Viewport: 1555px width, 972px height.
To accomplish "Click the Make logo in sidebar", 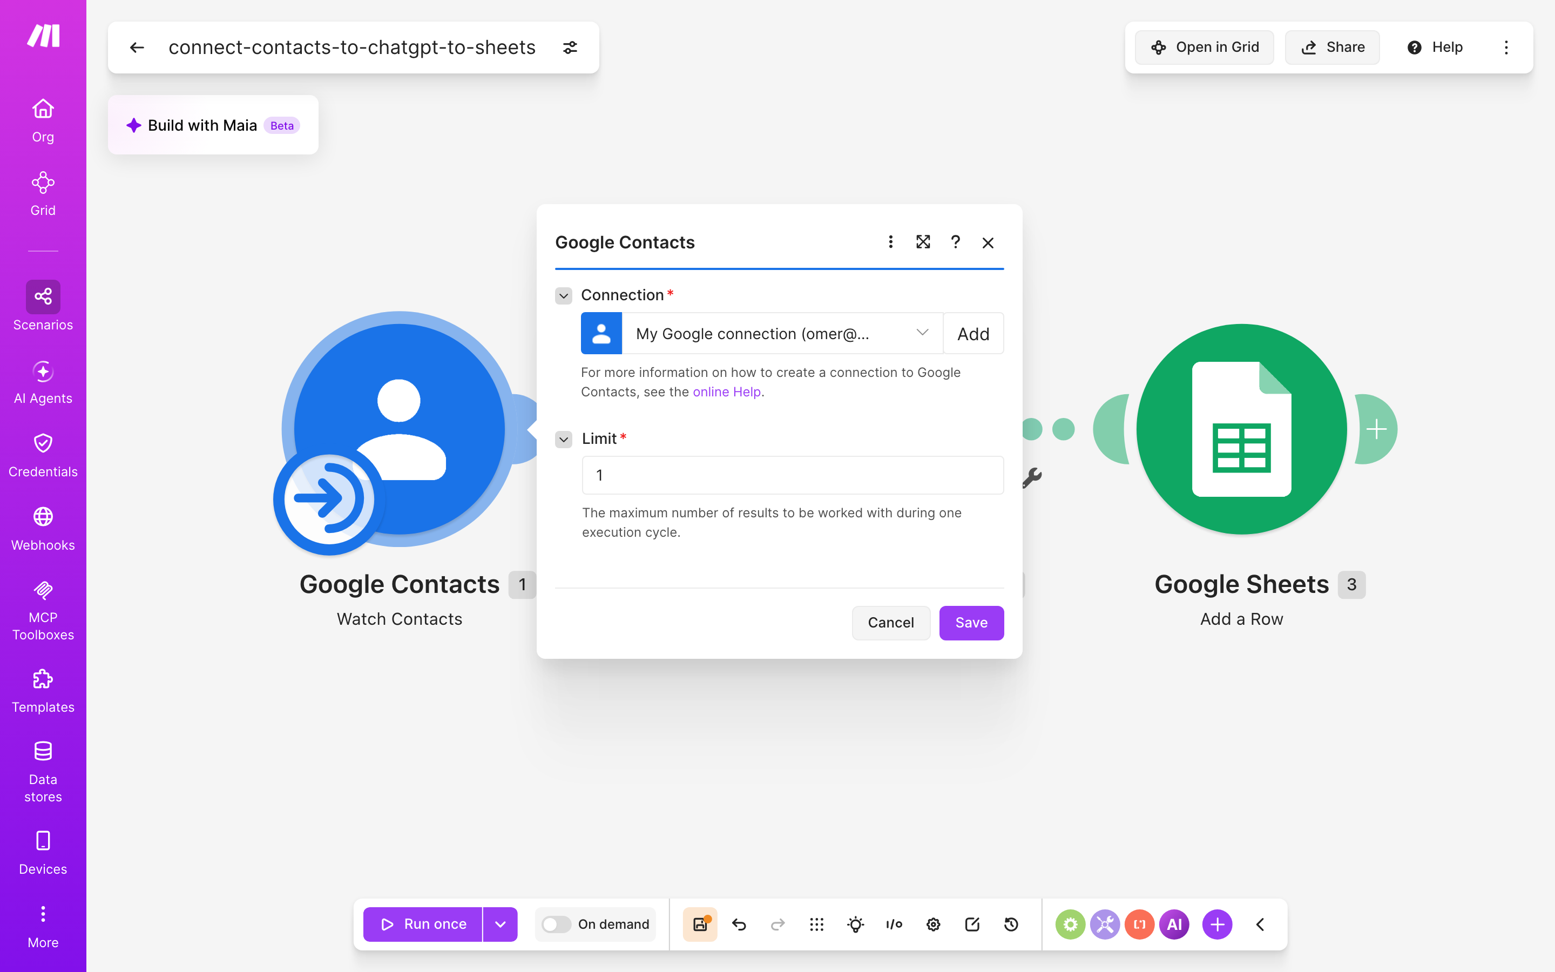I will pos(43,35).
